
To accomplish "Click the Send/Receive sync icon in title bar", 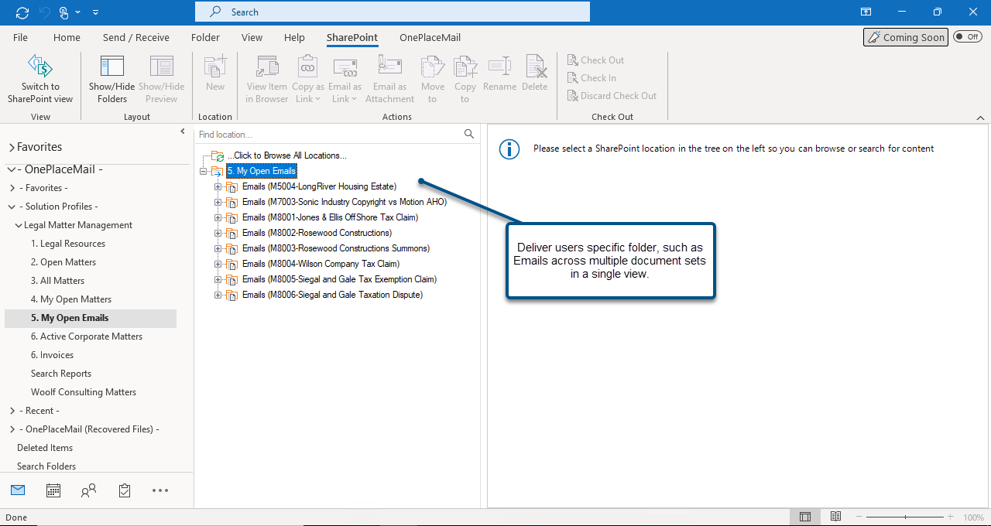I will [22, 12].
